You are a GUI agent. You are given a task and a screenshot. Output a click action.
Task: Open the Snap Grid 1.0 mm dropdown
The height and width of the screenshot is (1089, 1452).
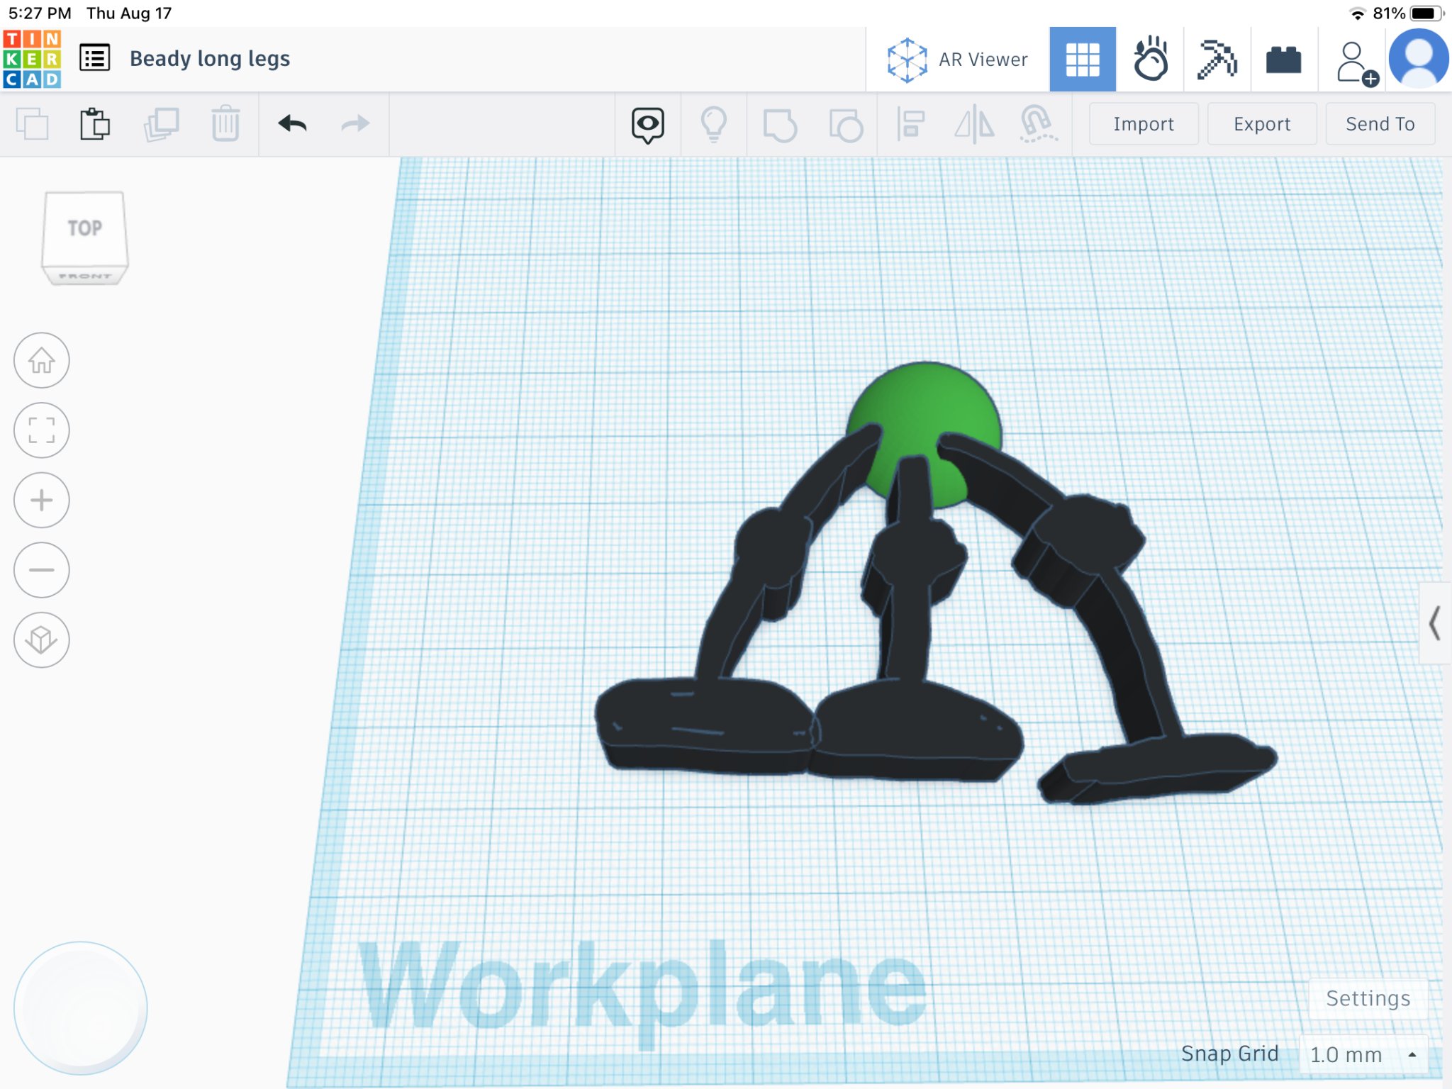point(1361,1054)
